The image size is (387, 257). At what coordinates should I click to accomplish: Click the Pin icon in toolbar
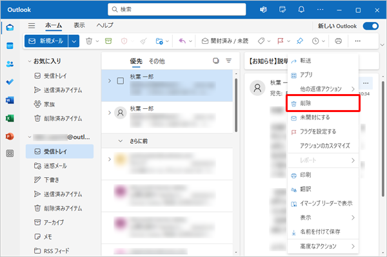pos(300,41)
